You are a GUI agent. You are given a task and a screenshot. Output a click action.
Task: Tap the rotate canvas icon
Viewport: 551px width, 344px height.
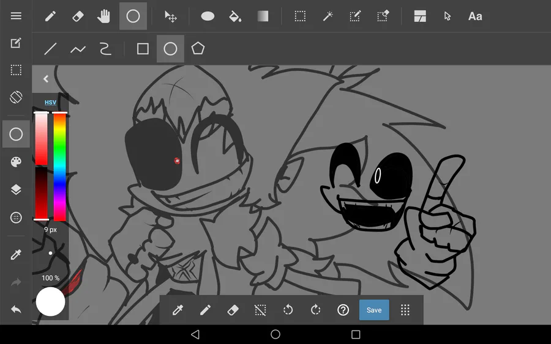16,97
